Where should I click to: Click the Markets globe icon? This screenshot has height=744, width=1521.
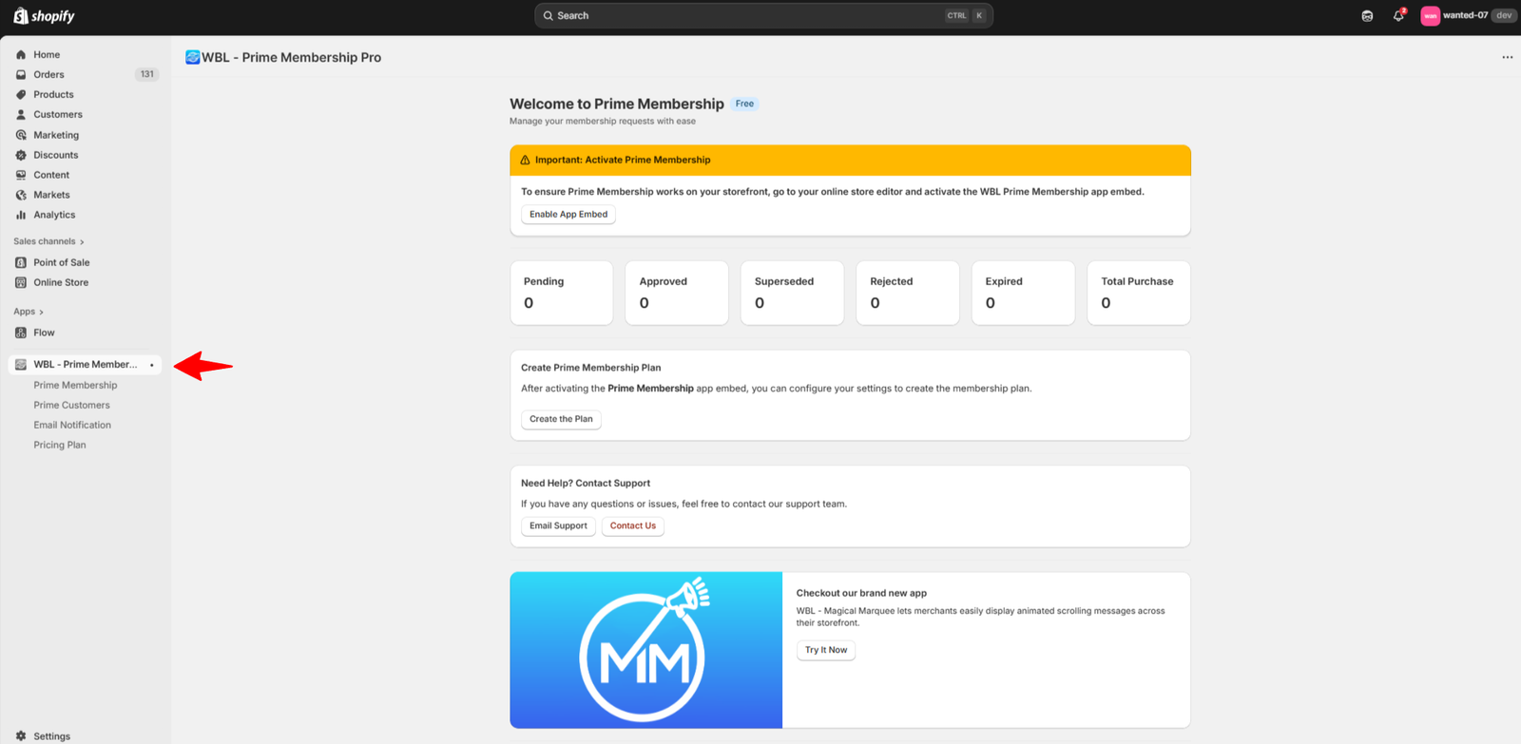click(21, 195)
